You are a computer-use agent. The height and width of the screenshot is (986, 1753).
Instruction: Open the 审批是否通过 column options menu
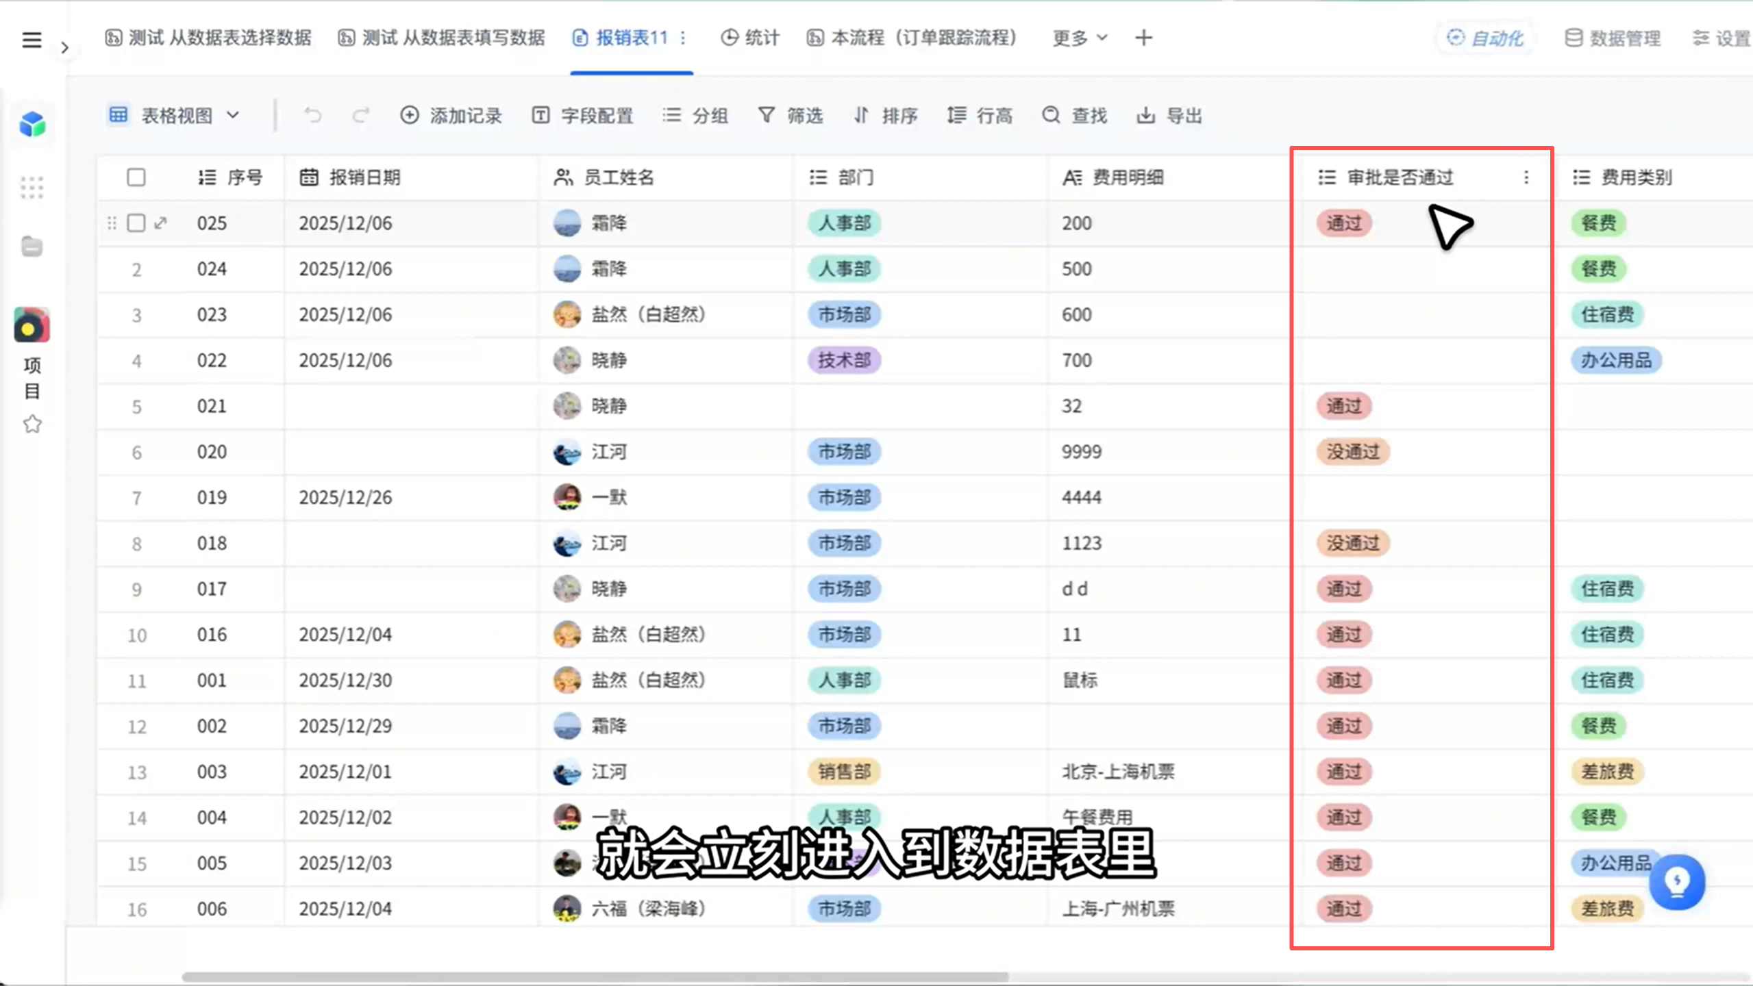1526,177
